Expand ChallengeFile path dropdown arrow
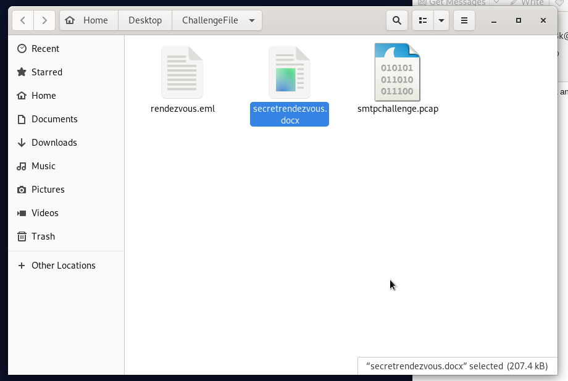 coord(252,20)
